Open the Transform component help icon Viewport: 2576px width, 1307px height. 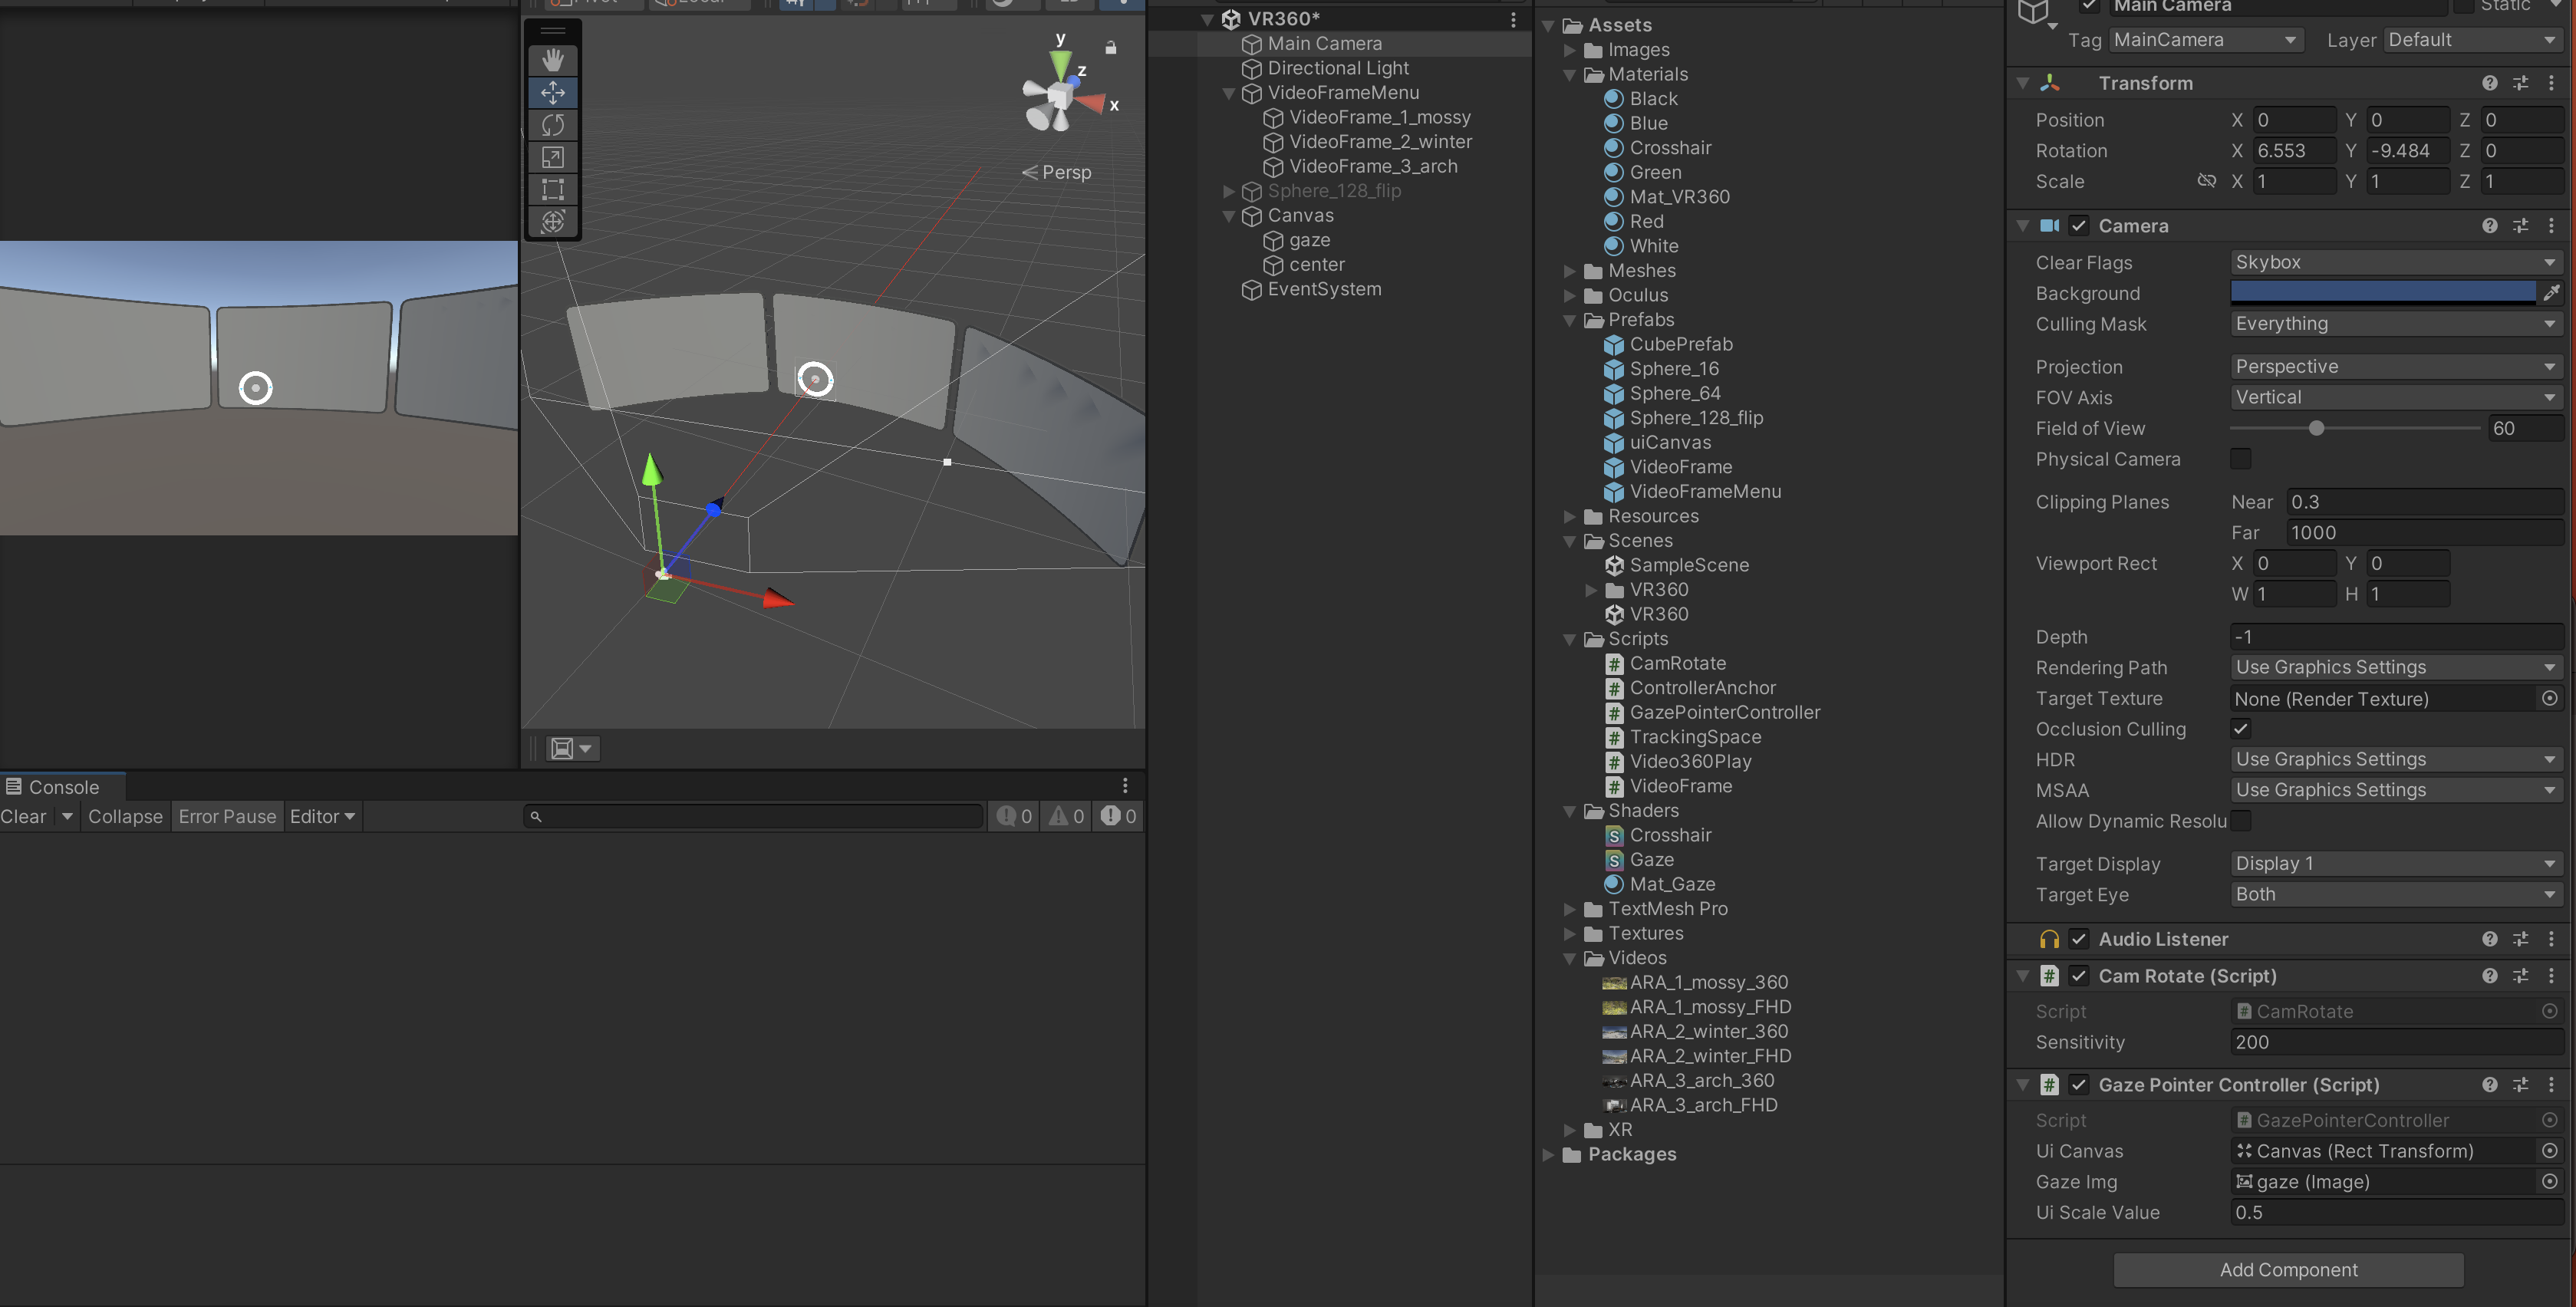(2489, 83)
